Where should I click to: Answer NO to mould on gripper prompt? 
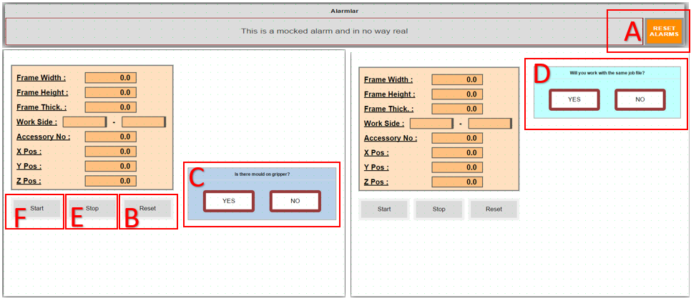(295, 201)
